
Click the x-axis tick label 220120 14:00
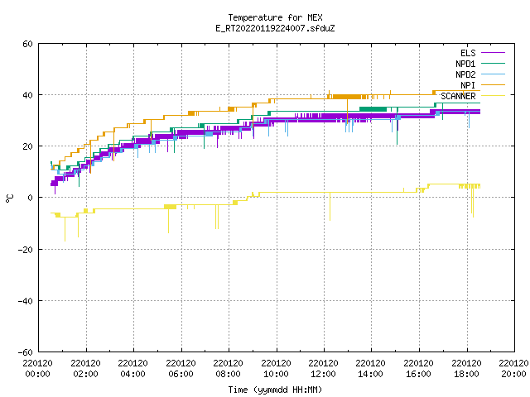[371, 369]
